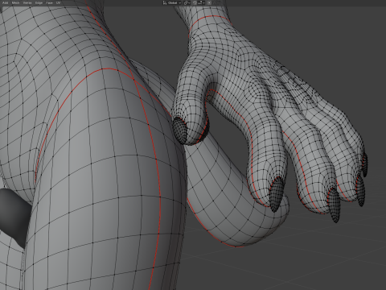Viewport: 386px width, 290px height.
Task: Open the Add menu in the viewport header
Action: pyautogui.click(x=5, y=2)
